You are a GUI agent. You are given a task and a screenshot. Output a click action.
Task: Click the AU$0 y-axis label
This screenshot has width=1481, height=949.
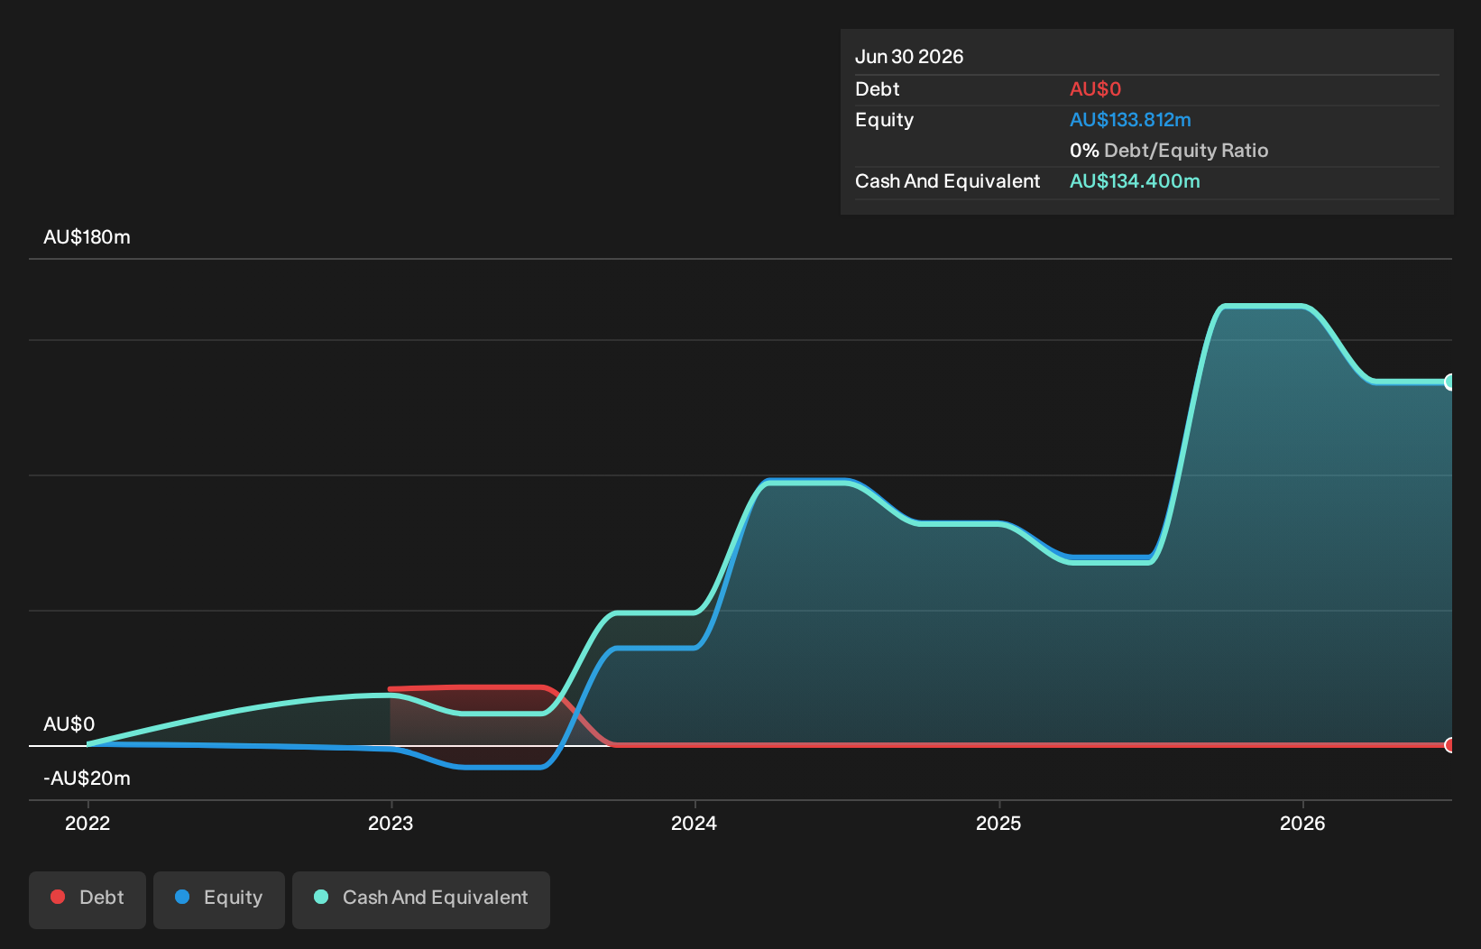pyautogui.click(x=69, y=724)
